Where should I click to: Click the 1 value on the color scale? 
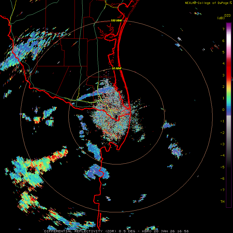pos(223,98)
